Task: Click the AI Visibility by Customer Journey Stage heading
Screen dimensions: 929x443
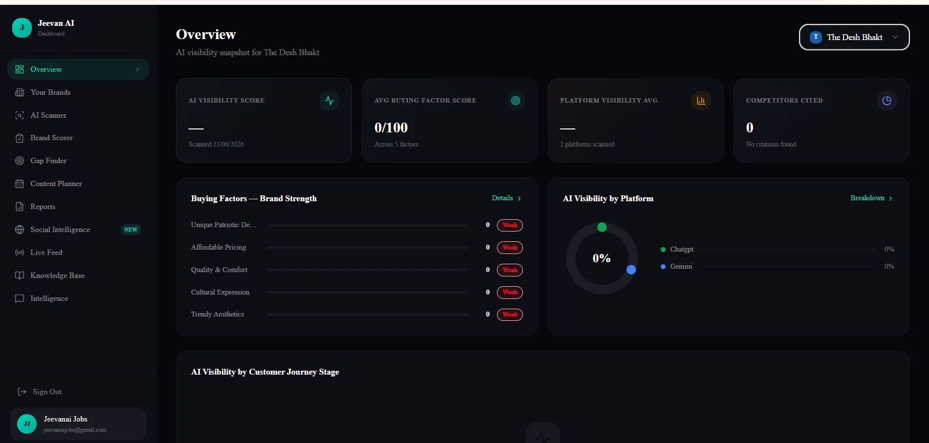Action: coord(265,372)
